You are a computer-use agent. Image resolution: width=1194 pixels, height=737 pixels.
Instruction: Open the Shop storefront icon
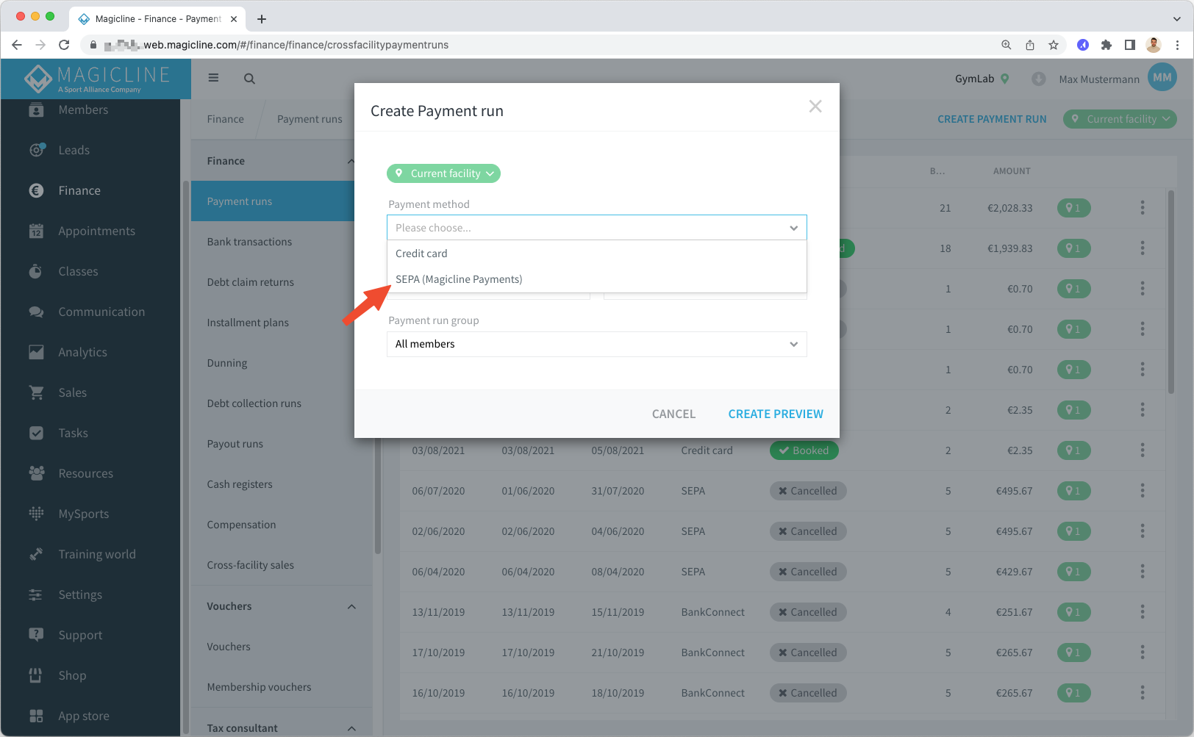click(x=36, y=675)
